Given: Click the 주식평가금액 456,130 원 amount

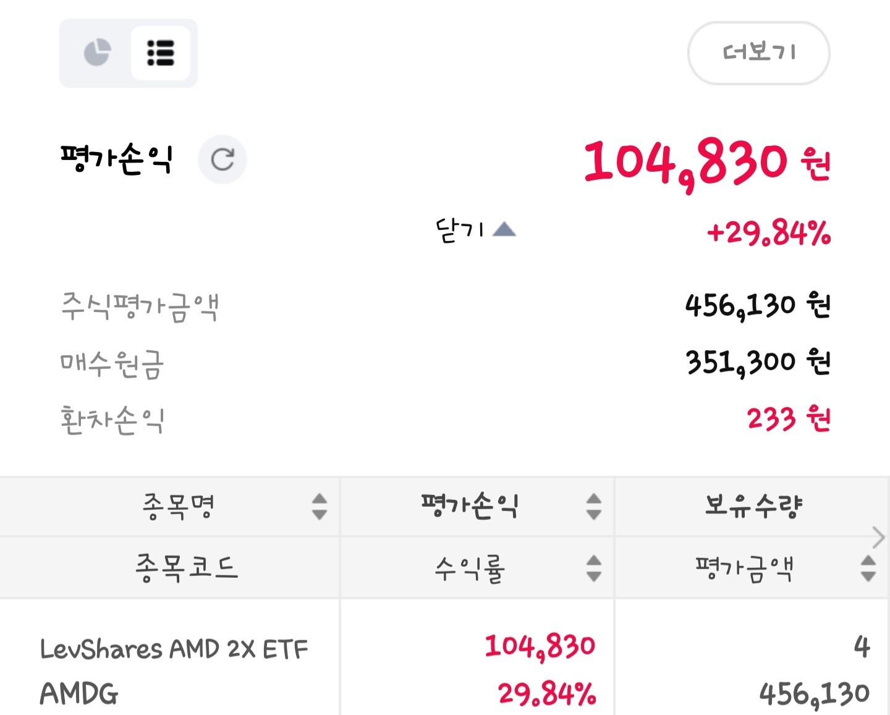Looking at the screenshot, I should point(758,306).
